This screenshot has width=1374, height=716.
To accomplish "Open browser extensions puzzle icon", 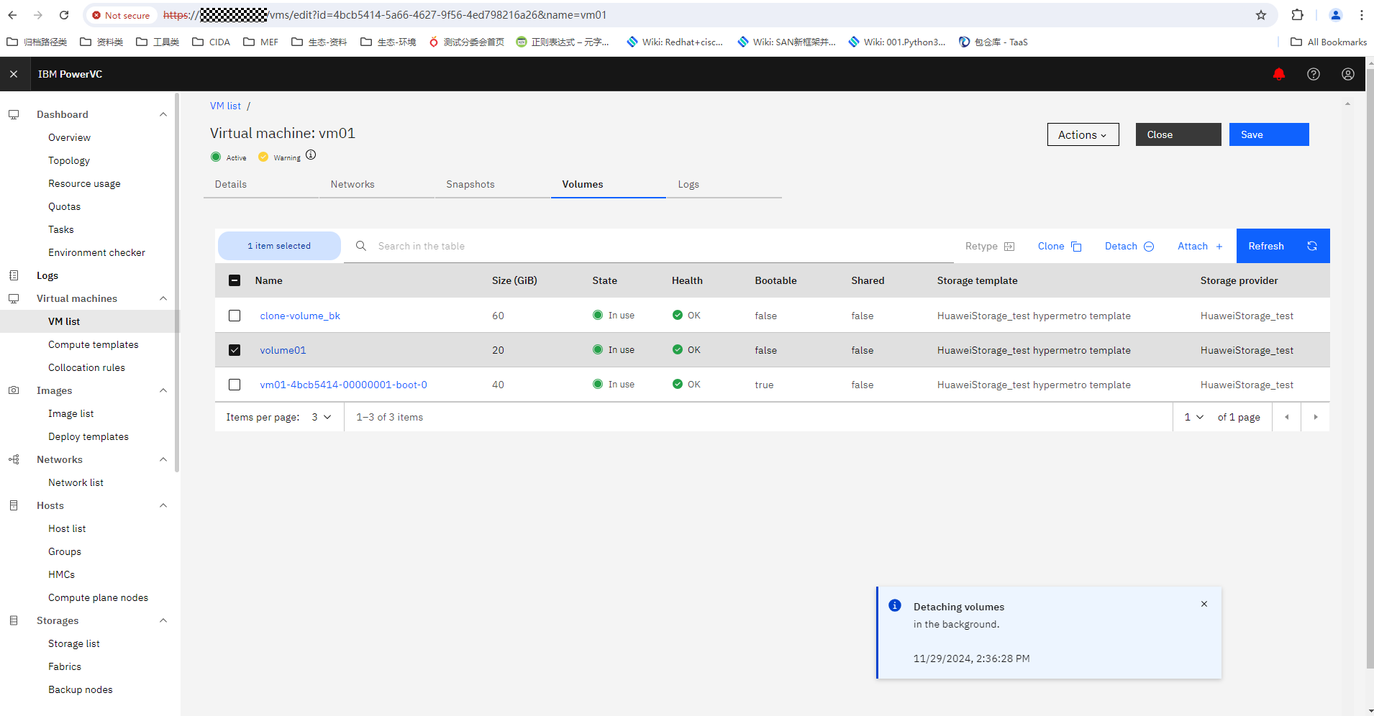I will [x=1298, y=15].
